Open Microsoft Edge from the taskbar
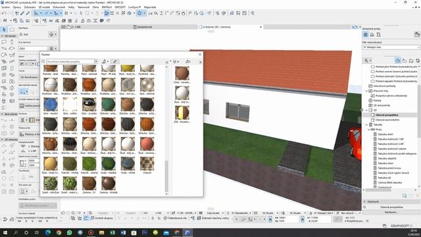 tap(48, 232)
